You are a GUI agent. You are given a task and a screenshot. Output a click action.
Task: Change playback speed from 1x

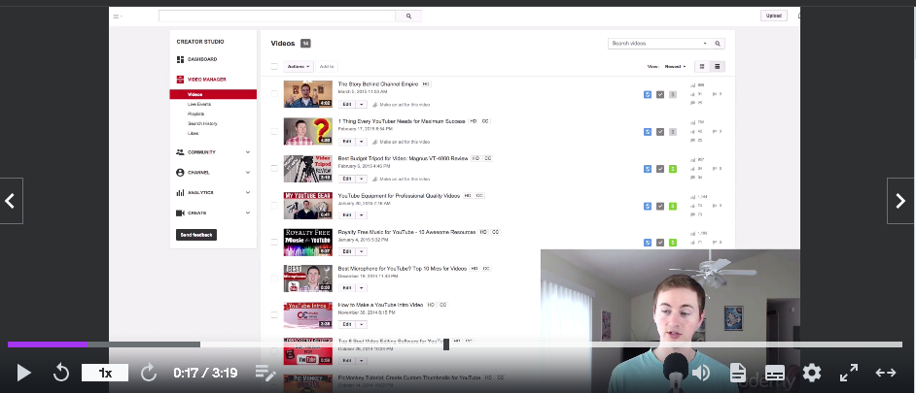click(105, 374)
